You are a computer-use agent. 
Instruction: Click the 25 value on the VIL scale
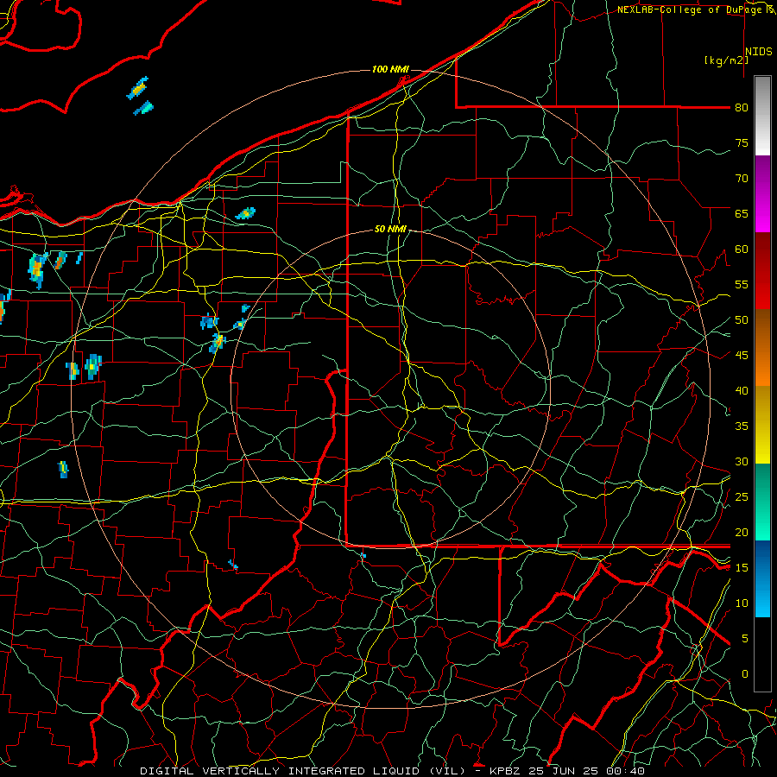(x=742, y=497)
